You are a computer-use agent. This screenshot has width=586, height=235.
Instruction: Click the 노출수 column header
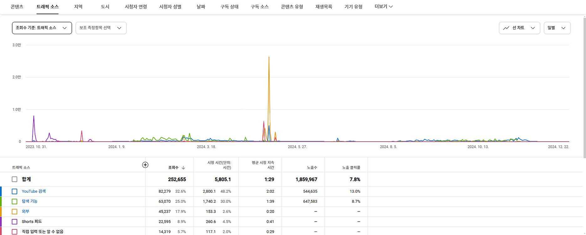(312, 168)
